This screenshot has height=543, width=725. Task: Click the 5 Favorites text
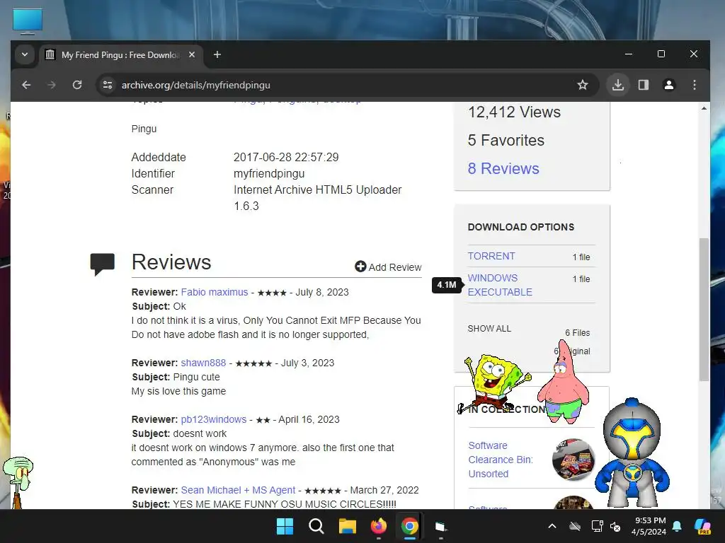(x=506, y=141)
